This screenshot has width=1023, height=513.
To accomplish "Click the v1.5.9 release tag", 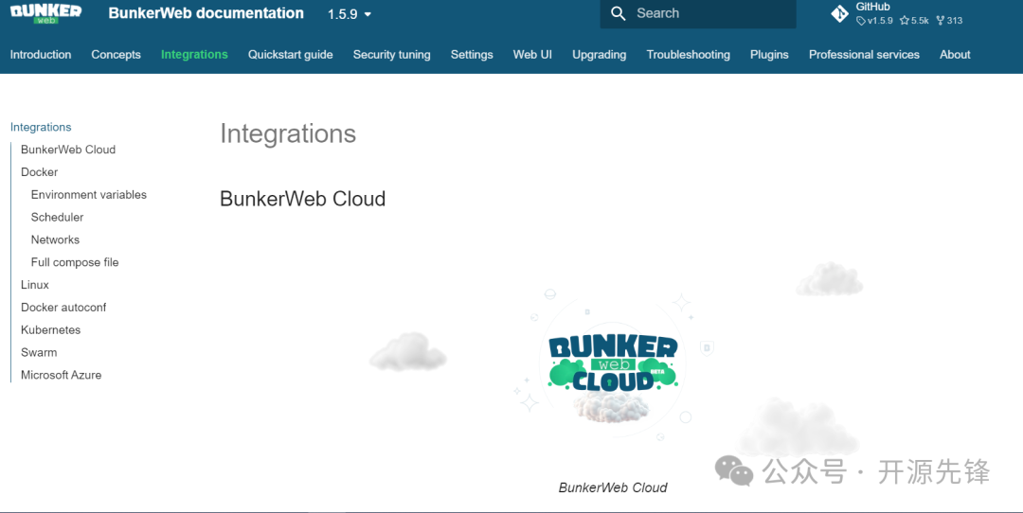I will tap(874, 20).
